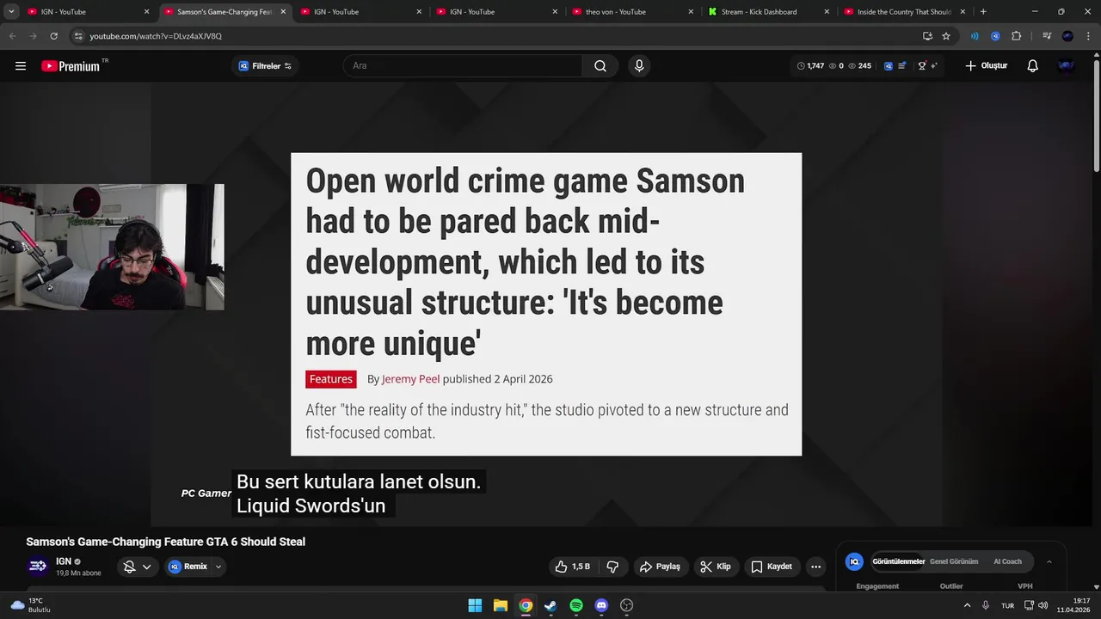Screen dimensions: 1101x619
Task: Switch to the first IGN - YouTube tab
Action: tap(87, 12)
